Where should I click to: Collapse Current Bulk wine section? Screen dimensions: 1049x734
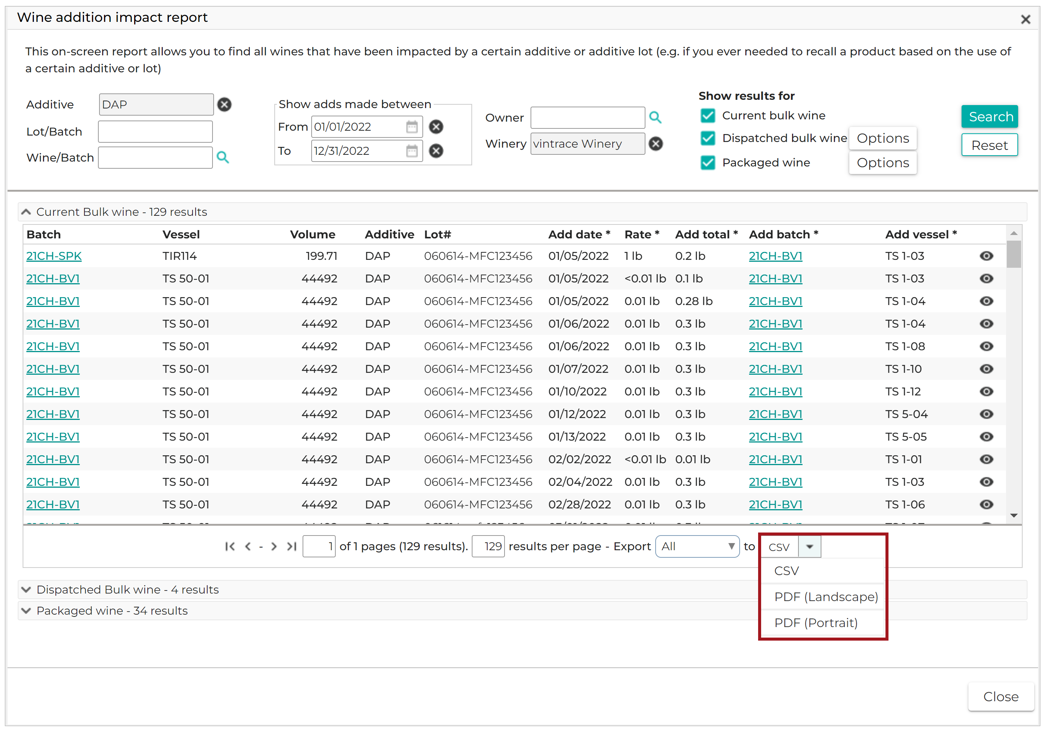pyautogui.click(x=26, y=212)
